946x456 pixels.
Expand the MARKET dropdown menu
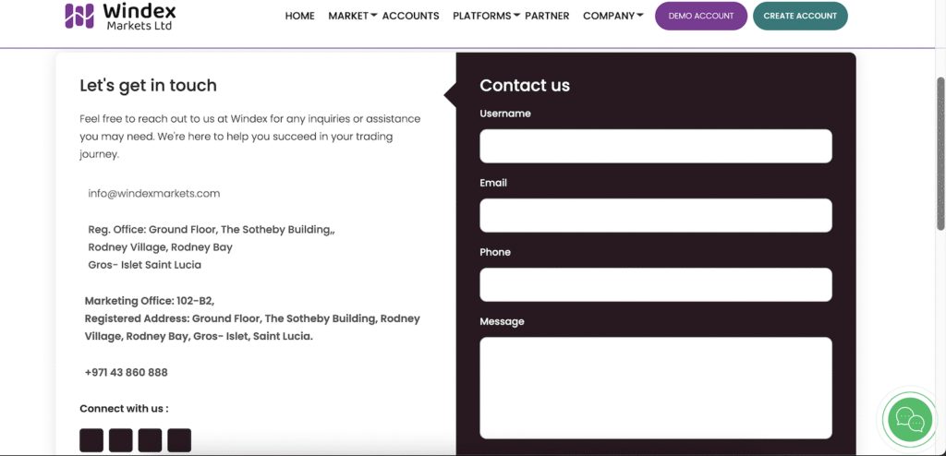click(x=352, y=17)
